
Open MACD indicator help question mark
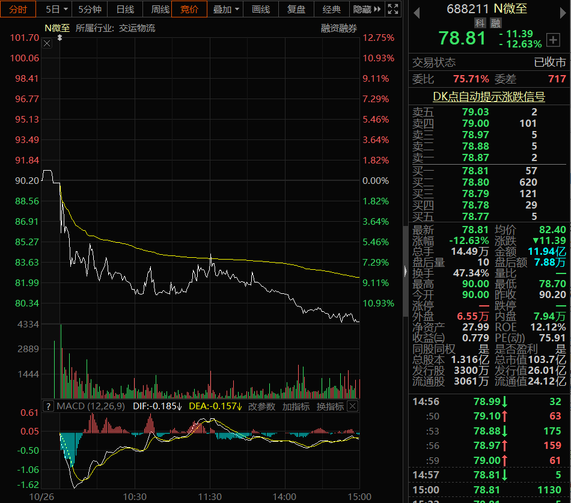(x=49, y=406)
